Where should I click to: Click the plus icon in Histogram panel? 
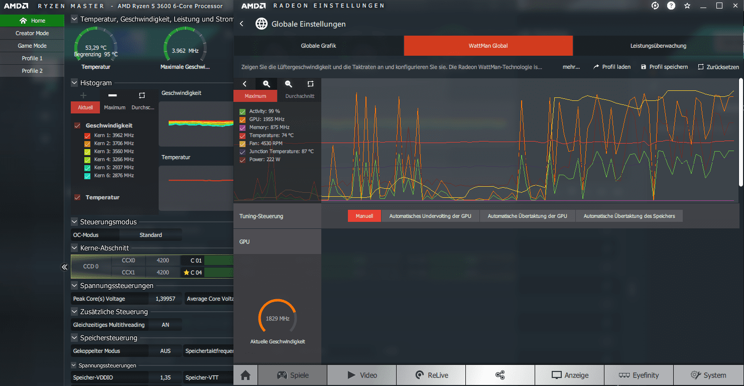pos(83,95)
